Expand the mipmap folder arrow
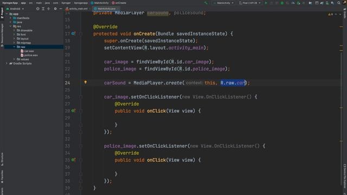Screen dimensions: 347x195 pyautogui.click(x=15, y=43)
